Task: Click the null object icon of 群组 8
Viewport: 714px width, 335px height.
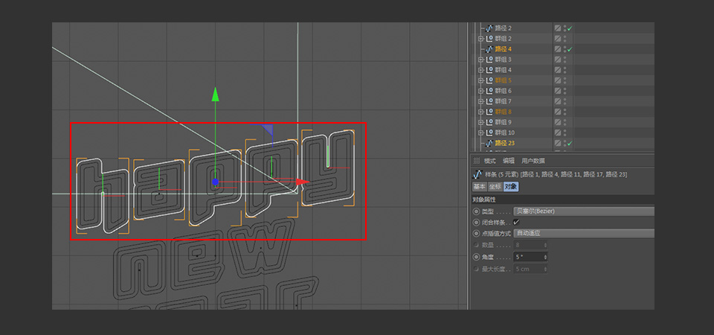Action: tap(489, 112)
